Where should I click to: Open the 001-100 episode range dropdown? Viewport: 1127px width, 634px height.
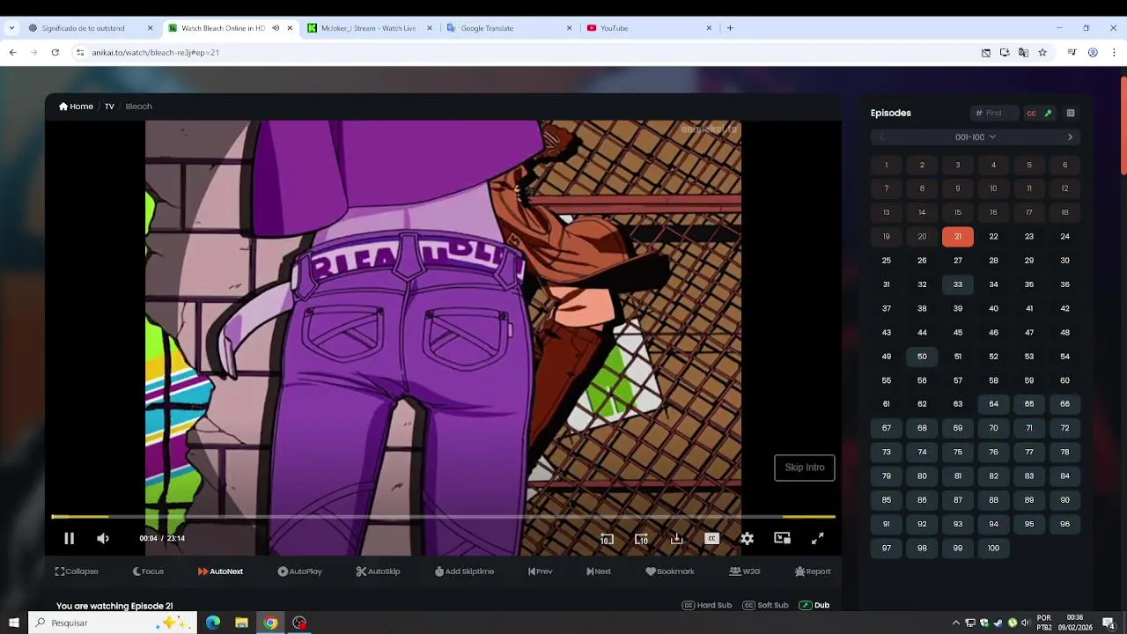click(x=976, y=137)
